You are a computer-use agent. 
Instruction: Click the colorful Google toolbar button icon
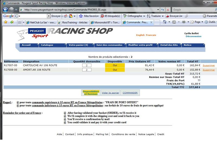click(x=71, y=16)
